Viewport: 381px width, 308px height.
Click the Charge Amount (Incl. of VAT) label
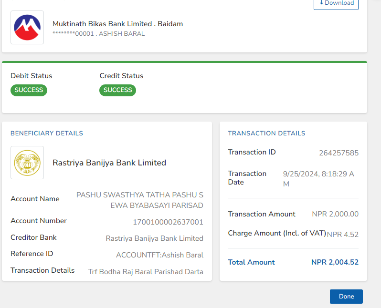[x=277, y=233]
